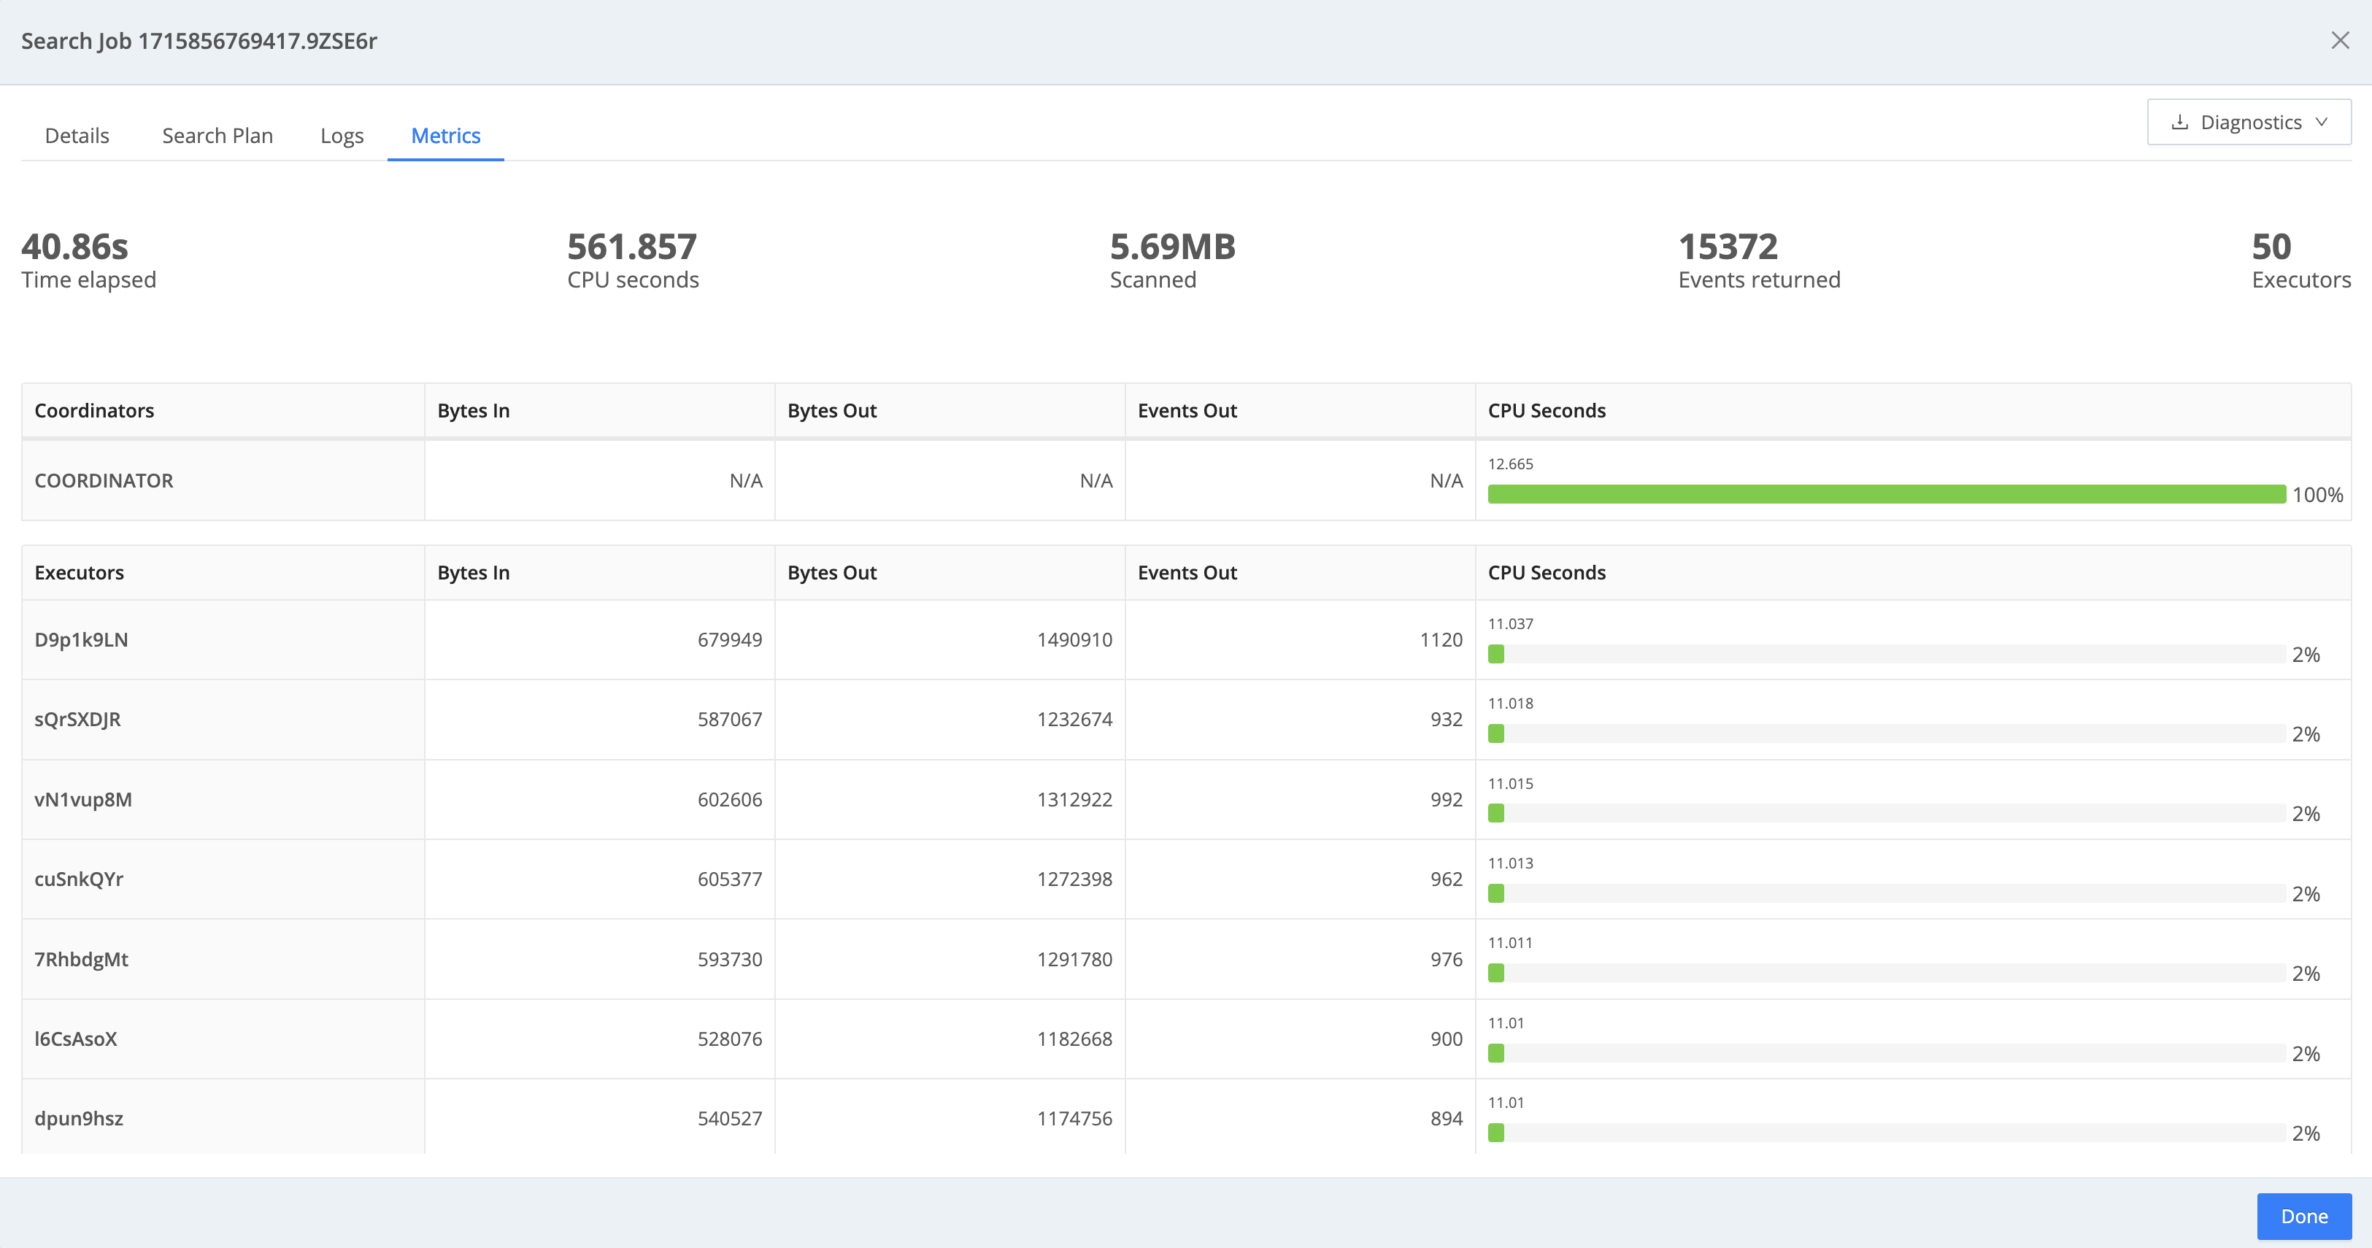Click the Bytes In column header

(473, 410)
